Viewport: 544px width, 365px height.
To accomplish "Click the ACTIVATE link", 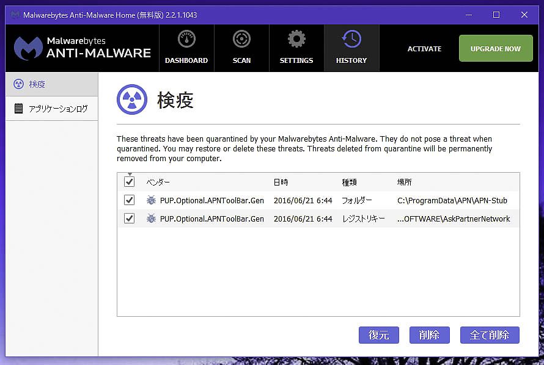I will coord(424,49).
